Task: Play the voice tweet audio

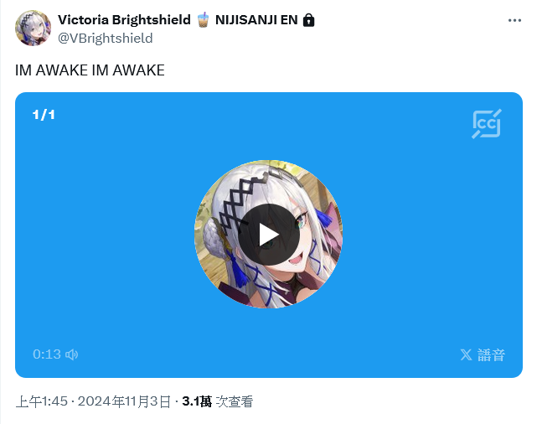Action: click(269, 235)
